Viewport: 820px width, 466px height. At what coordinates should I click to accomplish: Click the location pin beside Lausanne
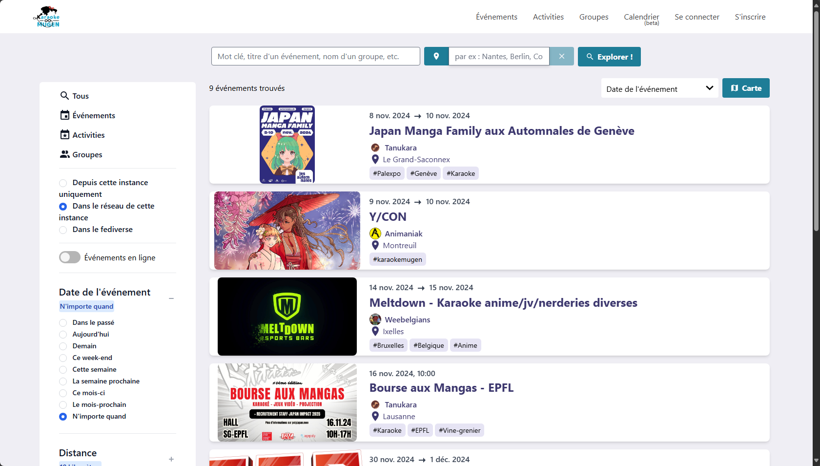pos(375,416)
